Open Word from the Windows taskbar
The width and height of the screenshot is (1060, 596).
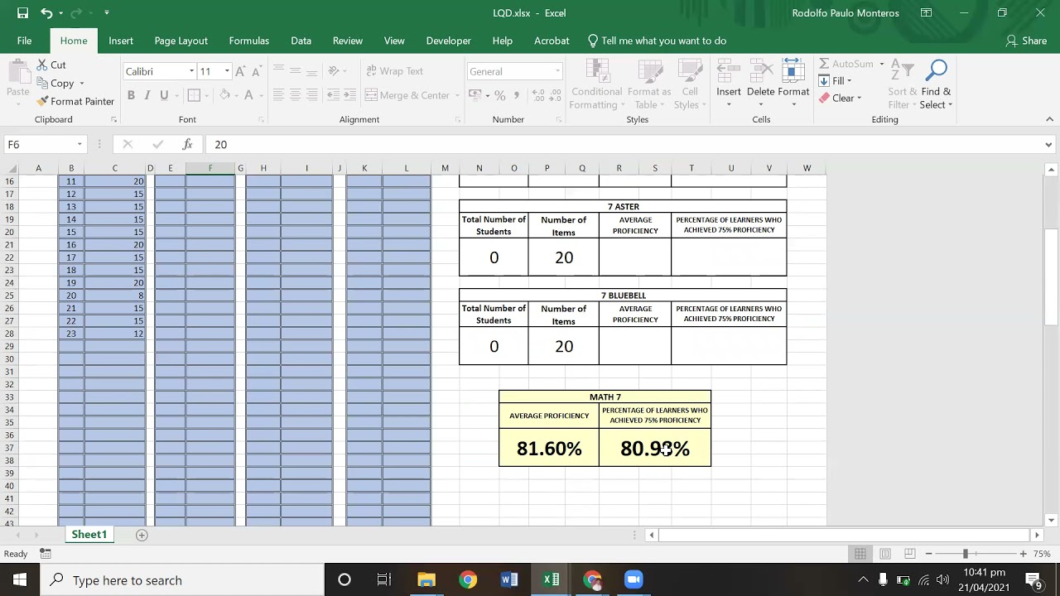click(509, 580)
